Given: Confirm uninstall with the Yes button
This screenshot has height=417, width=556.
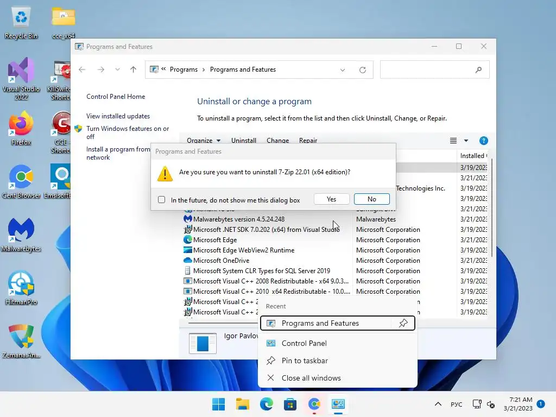Looking at the screenshot, I should tap(332, 199).
